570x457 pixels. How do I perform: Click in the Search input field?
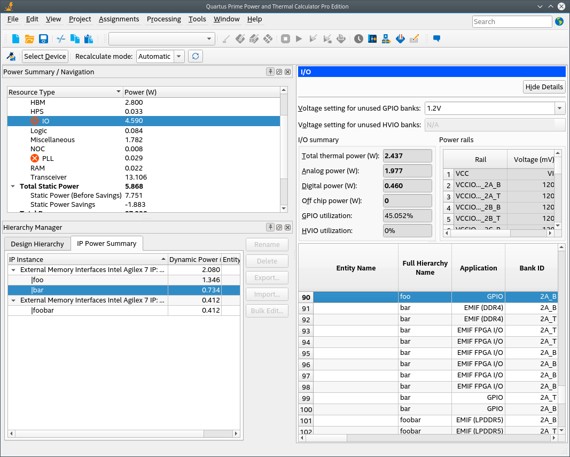pos(512,21)
